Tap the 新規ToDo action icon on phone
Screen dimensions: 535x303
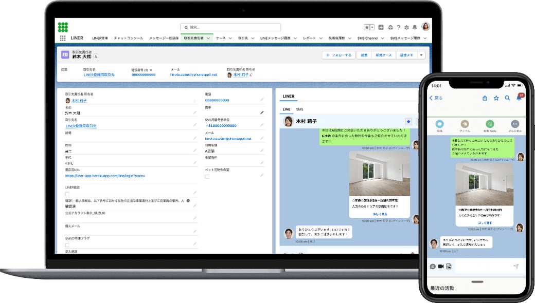(490, 124)
